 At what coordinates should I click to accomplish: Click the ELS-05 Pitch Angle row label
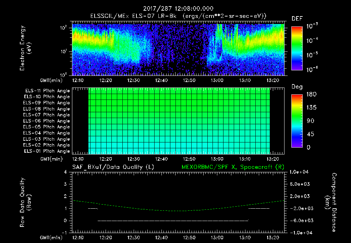point(46,127)
